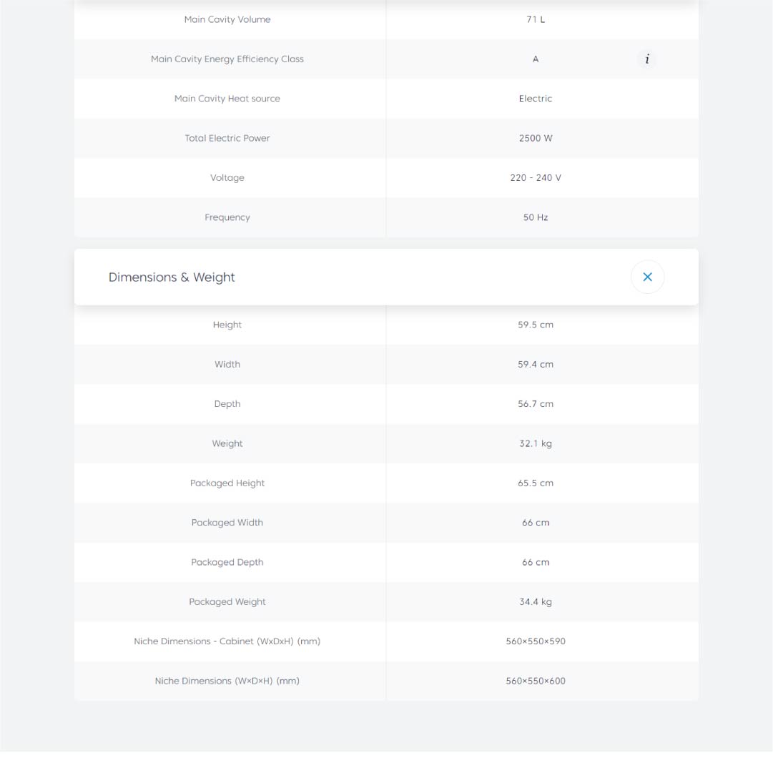Click the Depth row label

pyautogui.click(x=227, y=404)
